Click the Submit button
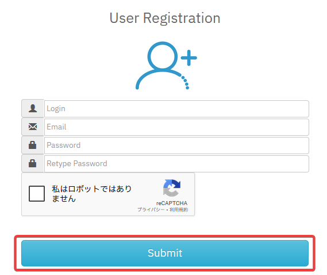The width and height of the screenshot is (327, 275). tap(165, 253)
